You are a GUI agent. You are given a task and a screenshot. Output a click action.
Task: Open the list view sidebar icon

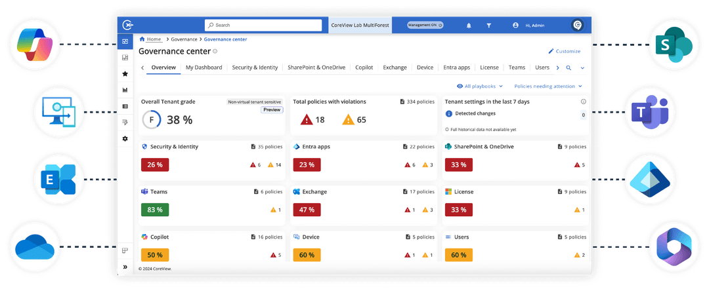[125, 106]
